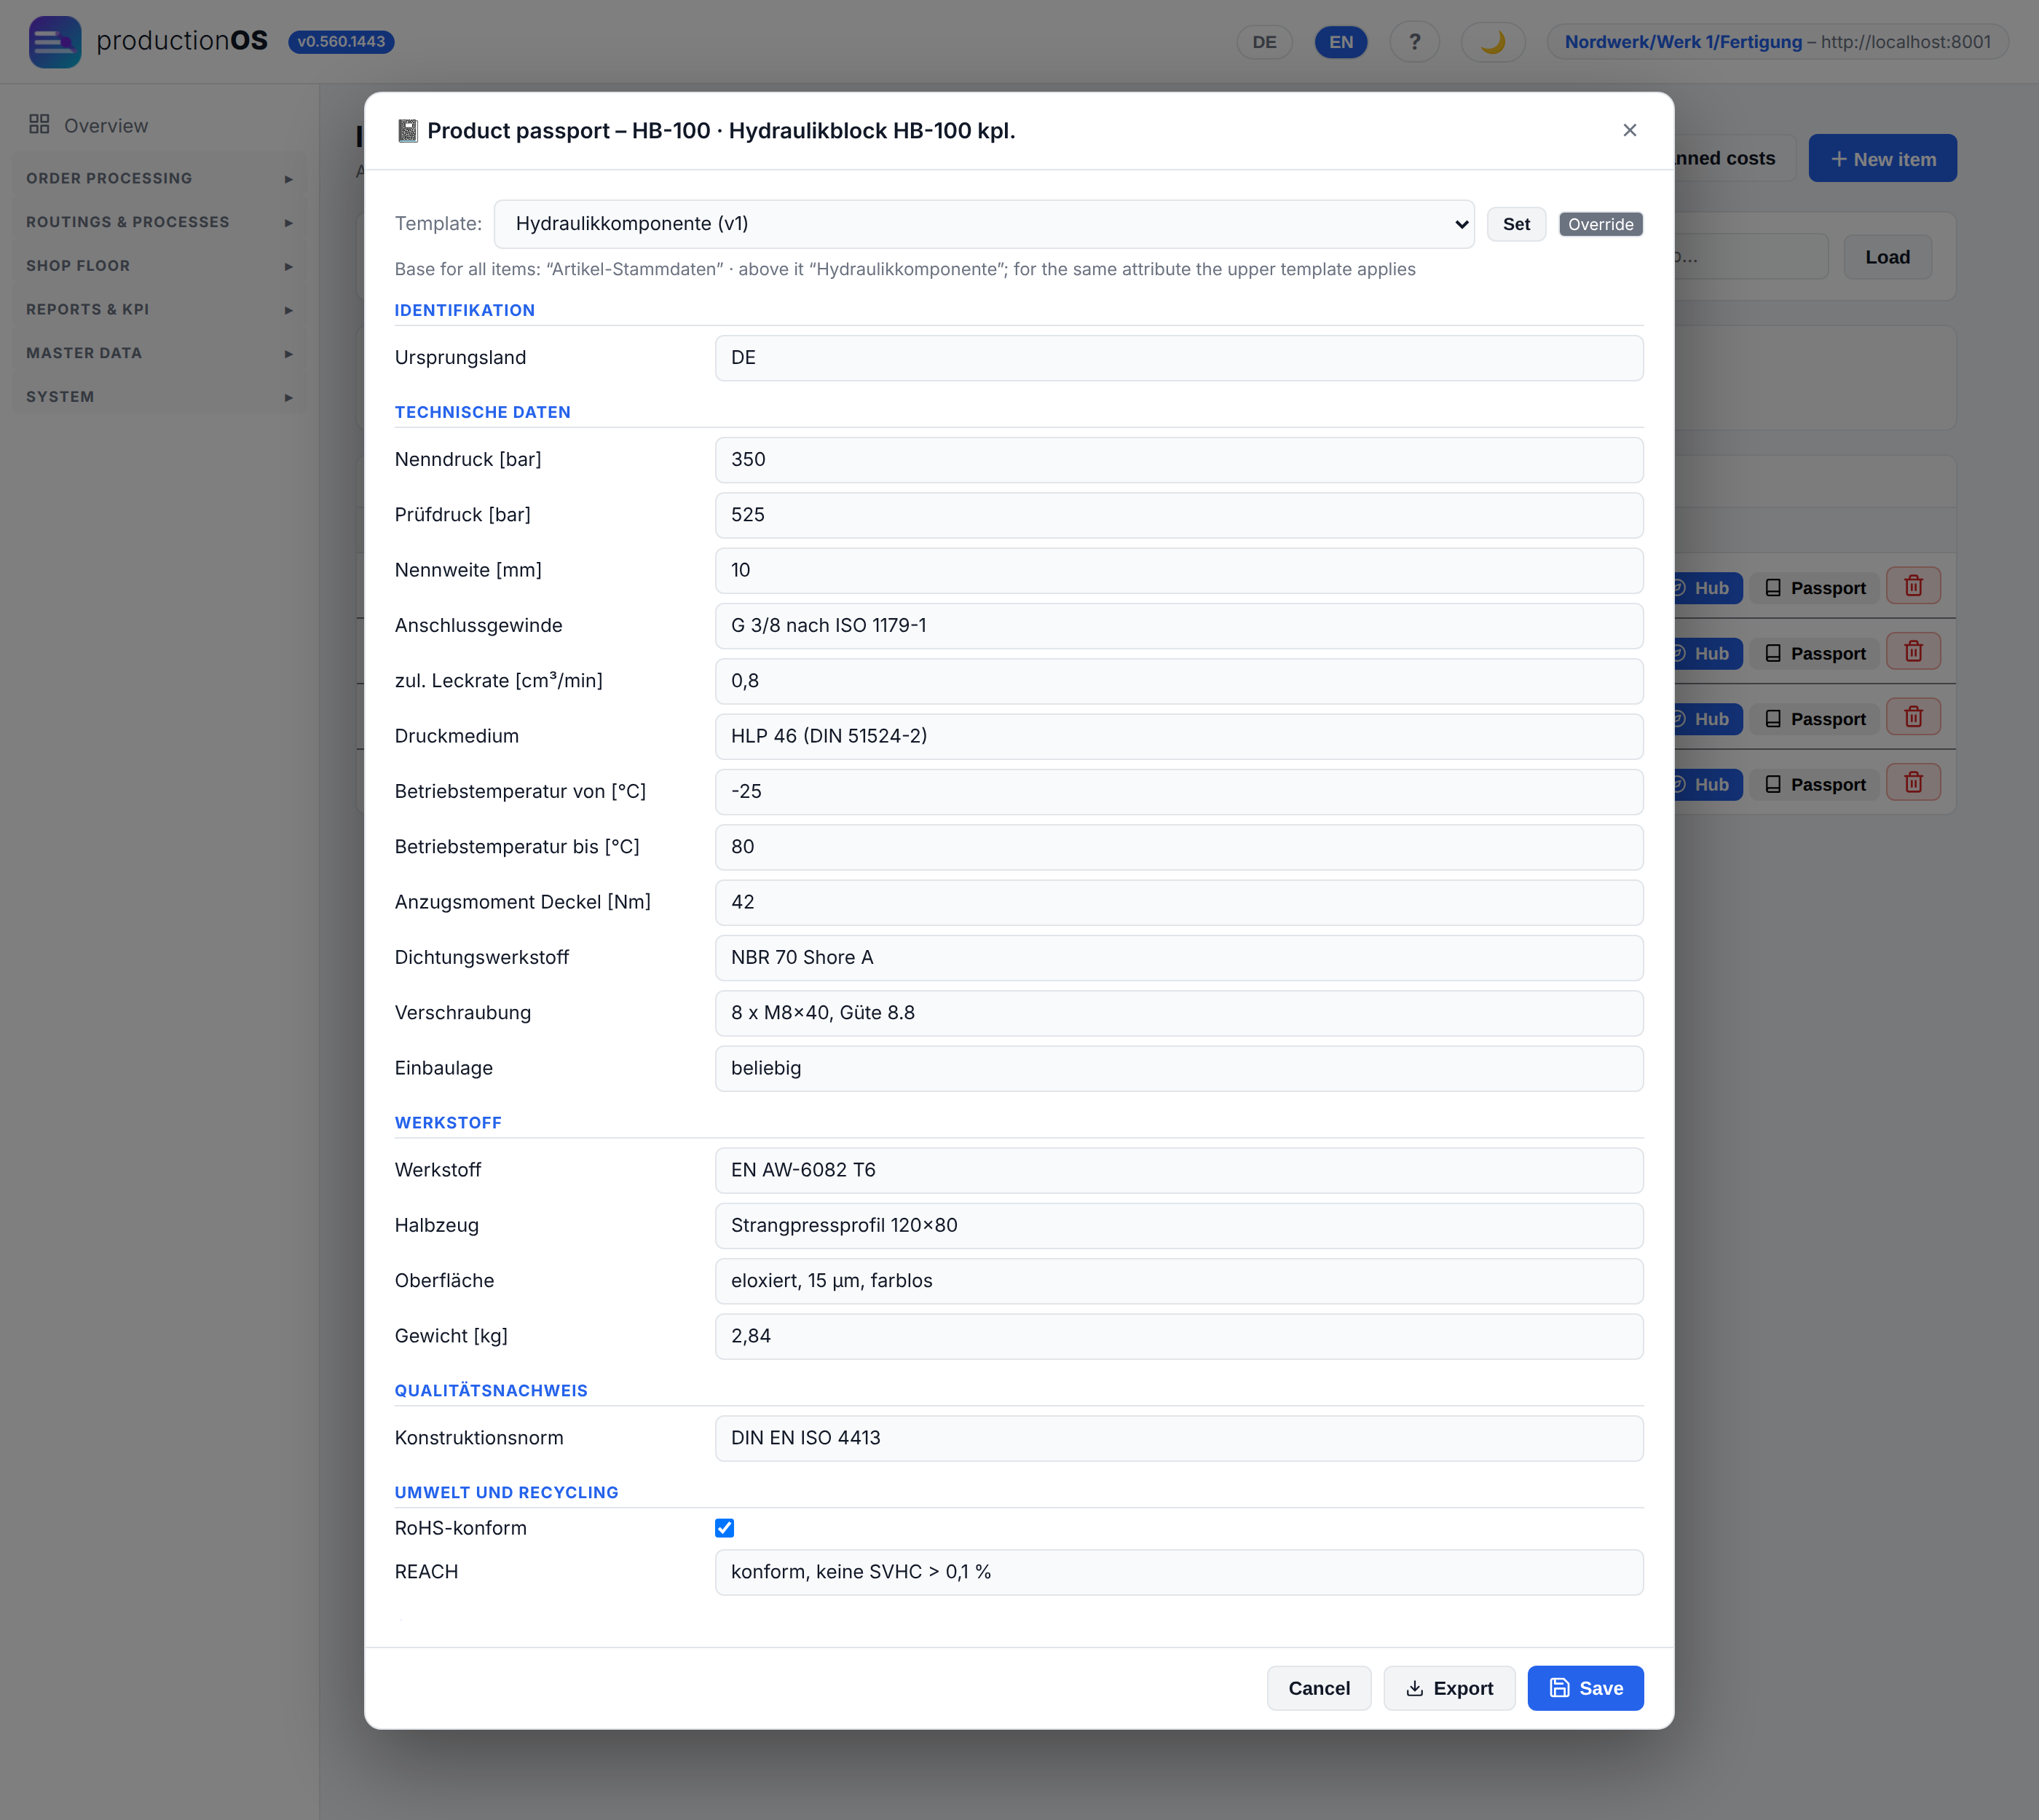Open the help question mark icon
Viewport: 2039px width, 1820px height.
coord(1415,42)
